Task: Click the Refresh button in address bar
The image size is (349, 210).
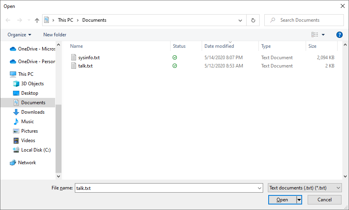Action: coord(253,20)
